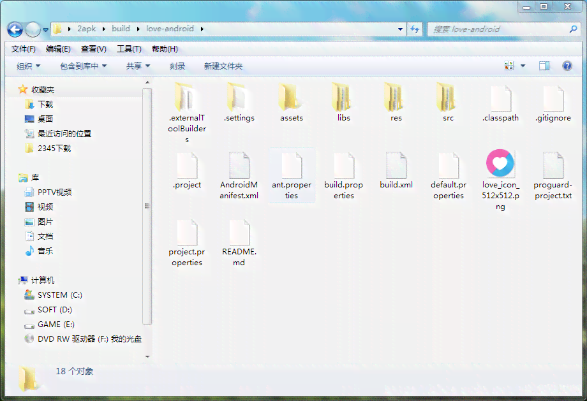
Task: Select the .gitignore file icon
Action: pyautogui.click(x=553, y=98)
